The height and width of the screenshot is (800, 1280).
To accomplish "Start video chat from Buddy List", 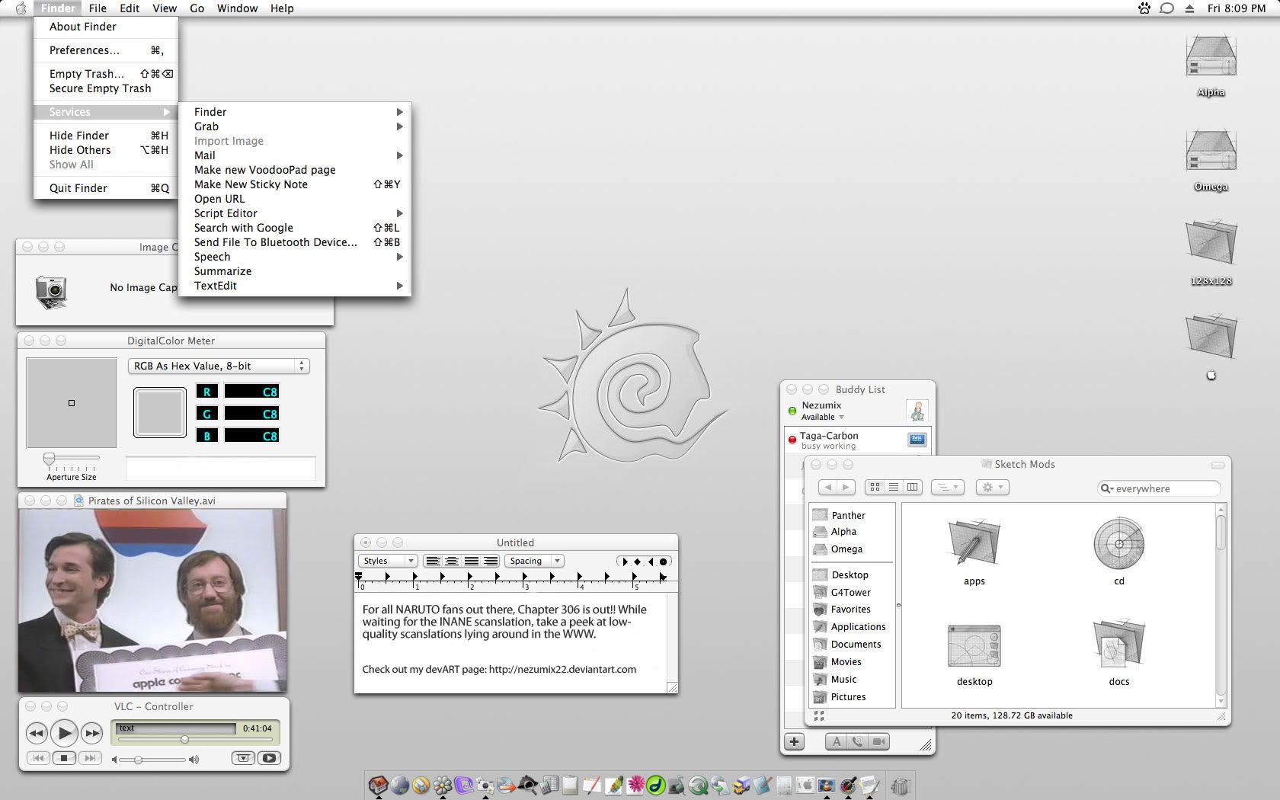I will click(878, 742).
